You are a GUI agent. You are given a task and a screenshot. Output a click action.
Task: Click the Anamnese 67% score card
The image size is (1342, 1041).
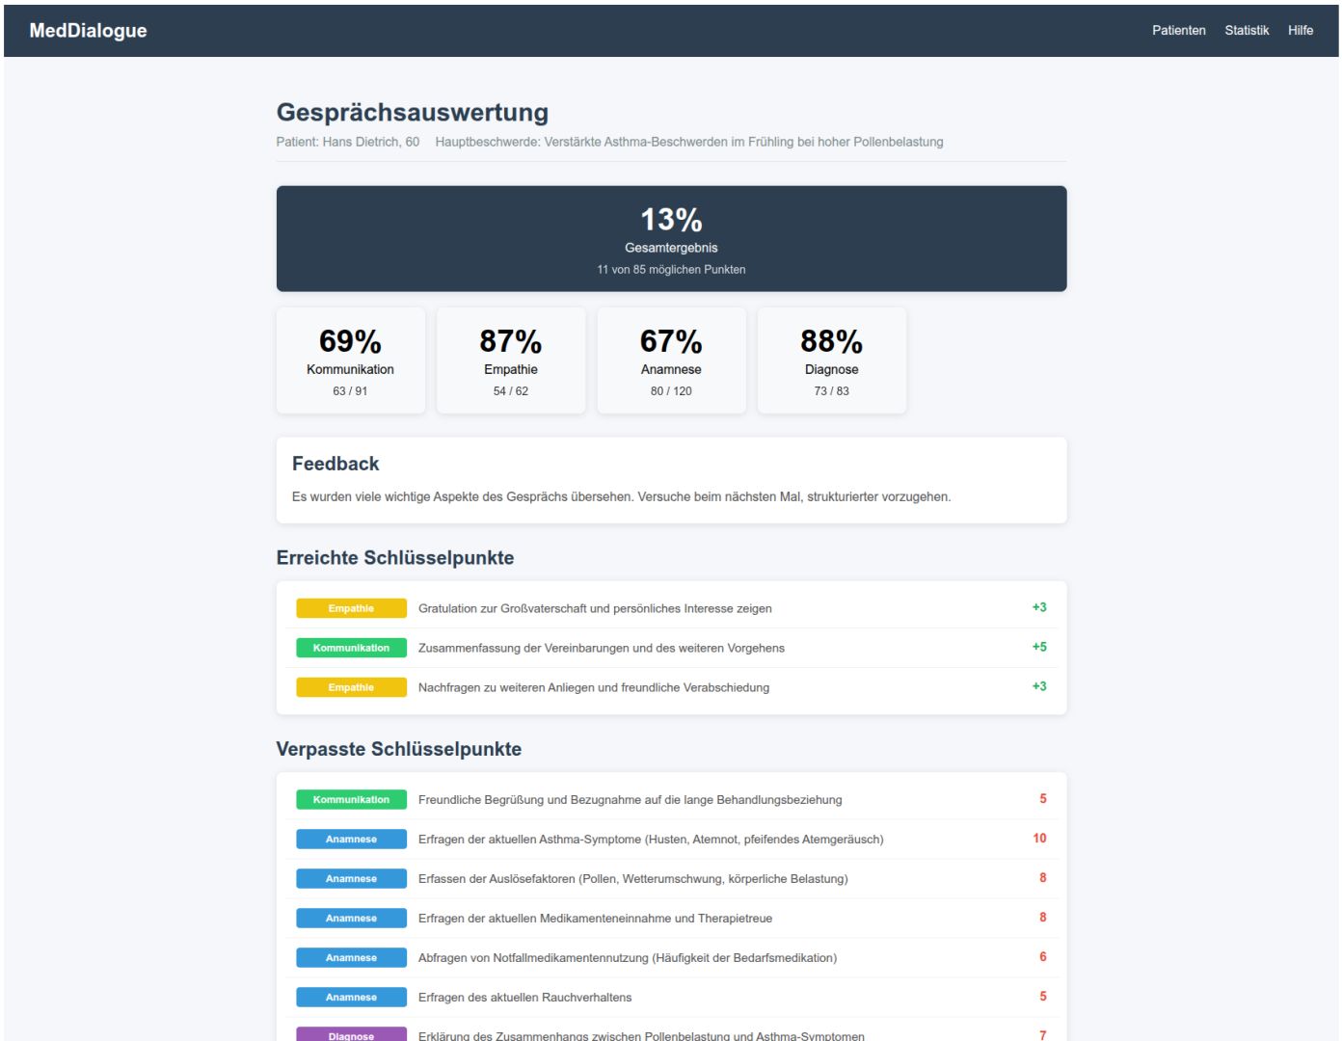671,360
